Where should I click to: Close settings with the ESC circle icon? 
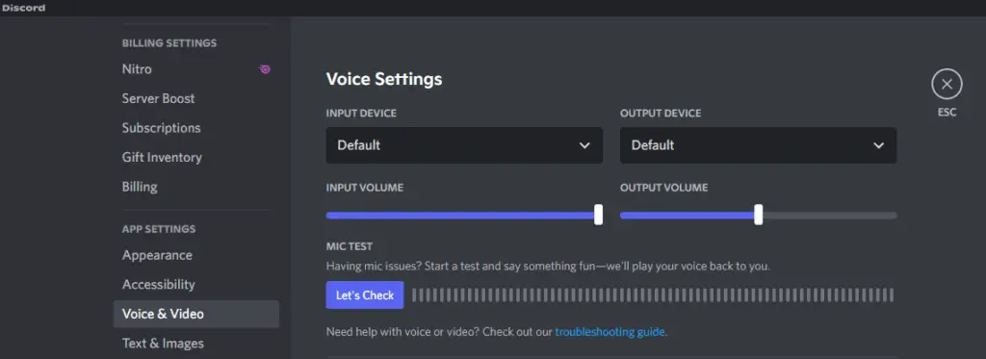947,85
